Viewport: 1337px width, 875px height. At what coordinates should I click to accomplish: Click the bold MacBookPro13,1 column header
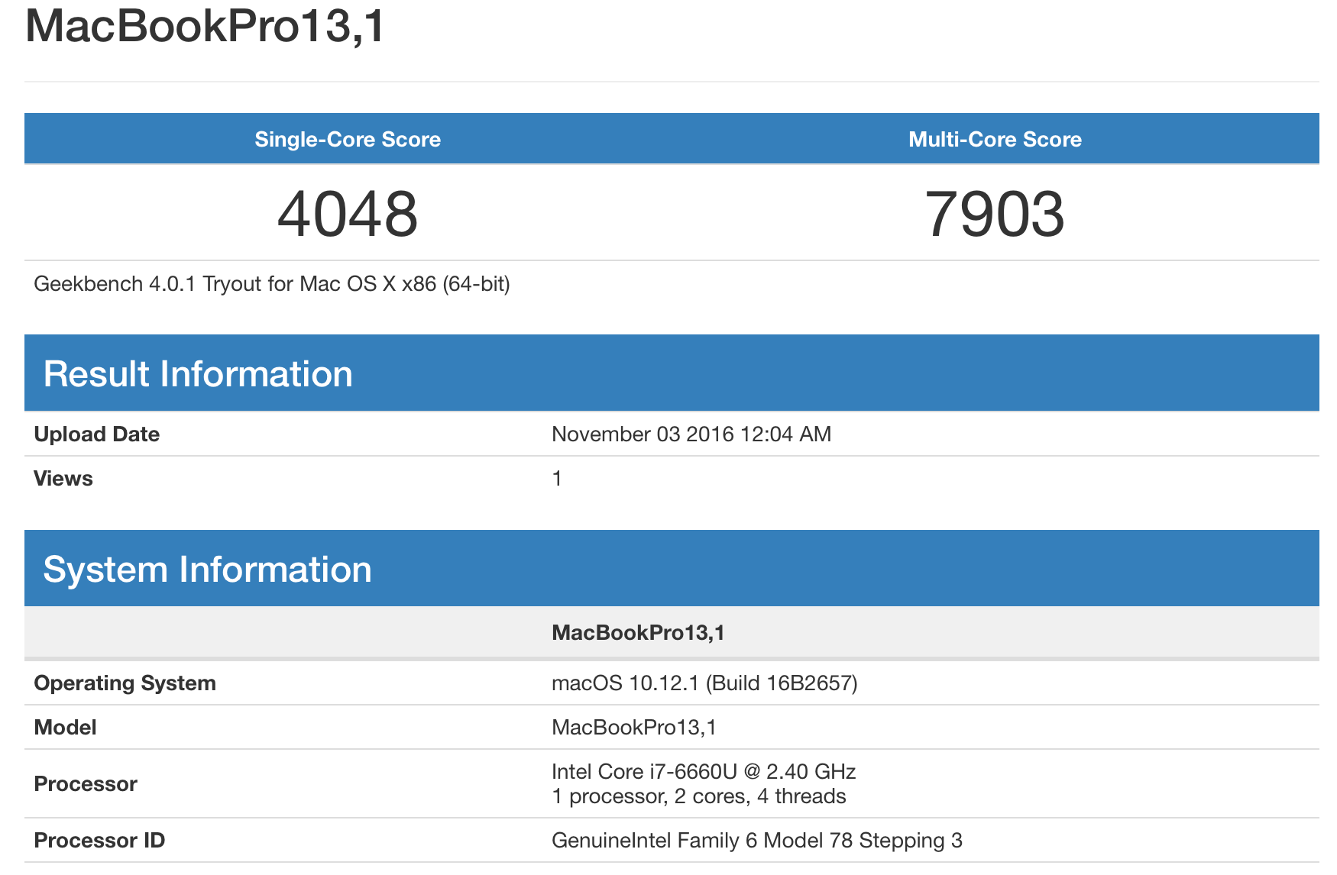638,632
